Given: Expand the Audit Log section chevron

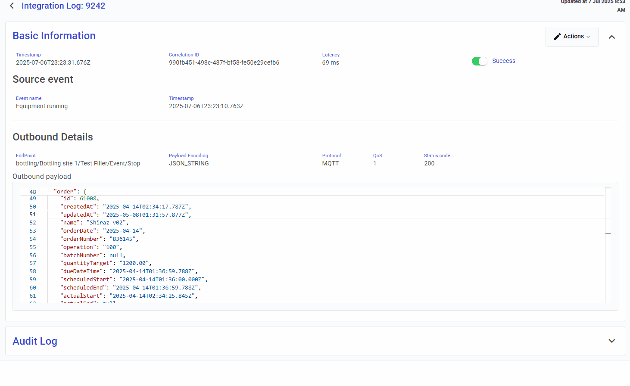Looking at the screenshot, I should click(611, 341).
